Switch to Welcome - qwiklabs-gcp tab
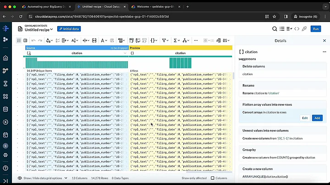Viewport: 330px width, 185px height. tap(156, 7)
